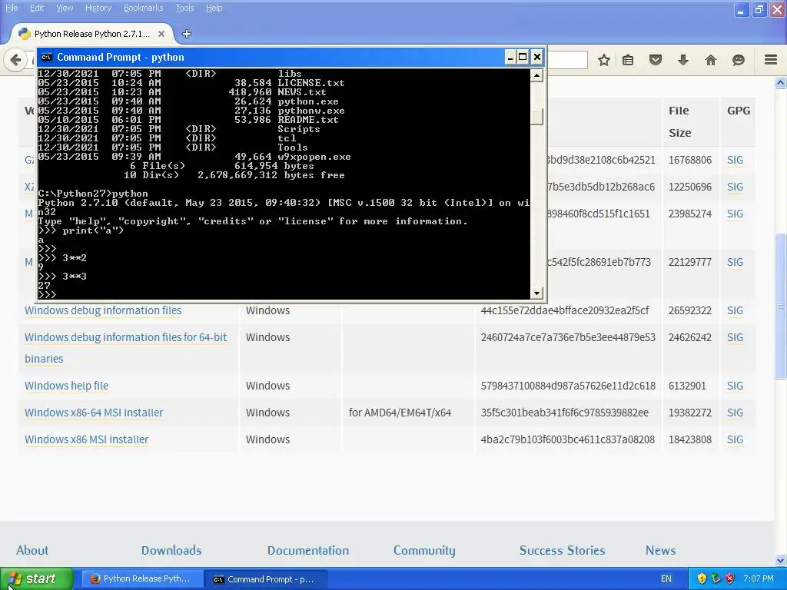The width and height of the screenshot is (787, 590).
Task: Select MD5 value 4ba2c79b103f6003bc4611c837a08208
Action: tap(568, 439)
